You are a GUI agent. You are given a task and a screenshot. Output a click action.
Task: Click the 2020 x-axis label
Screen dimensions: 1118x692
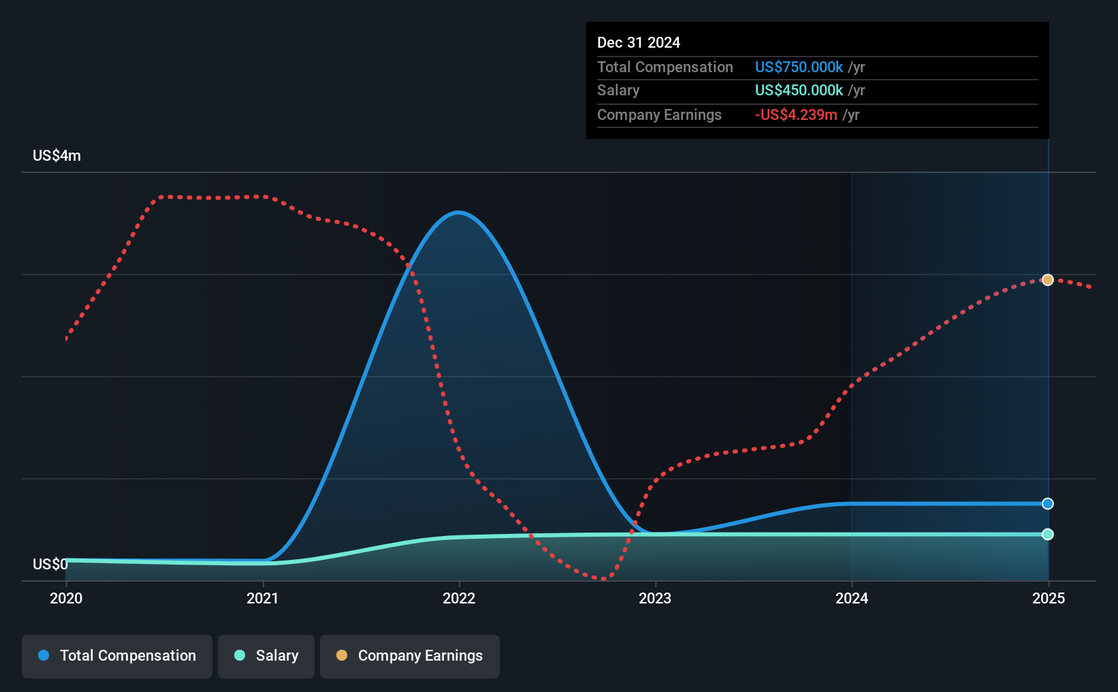coord(66,598)
